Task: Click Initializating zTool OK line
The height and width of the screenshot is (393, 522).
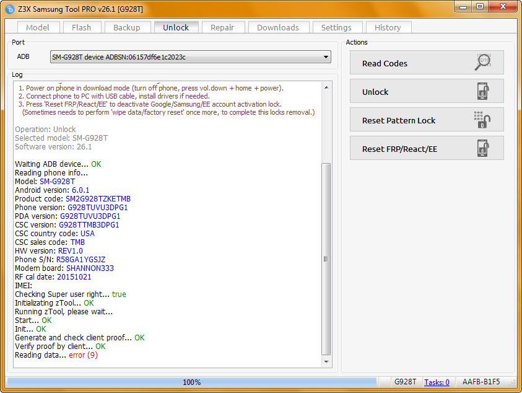Action: coord(54,303)
